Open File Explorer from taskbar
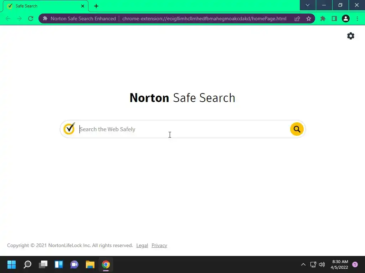Viewport: 365px width, 273px height. [90, 264]
